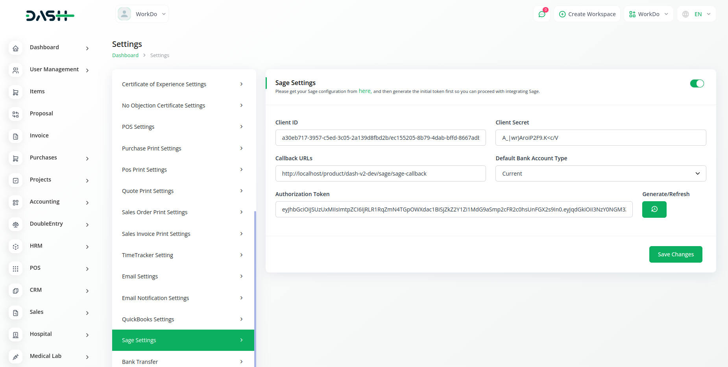This screenshot has height=367, width=728.
Task: Click the settings list vertical scrollbar
Action: tap(255, 276)
